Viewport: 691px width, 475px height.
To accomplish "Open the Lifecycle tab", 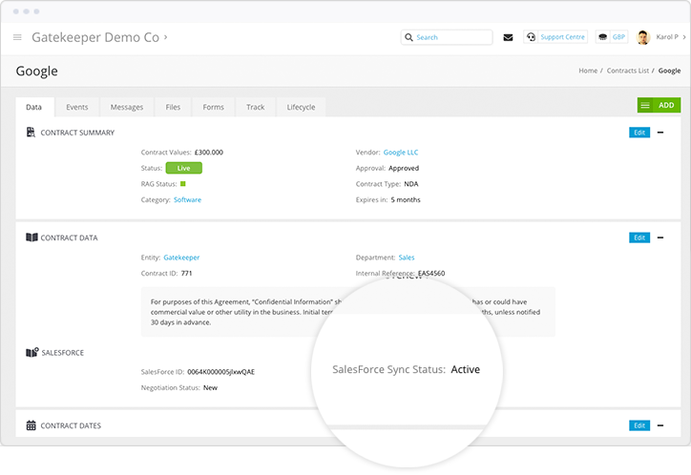I will pos(301,107).
